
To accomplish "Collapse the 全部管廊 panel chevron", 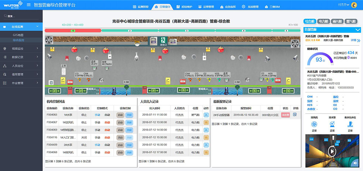I will pos(357,29).
